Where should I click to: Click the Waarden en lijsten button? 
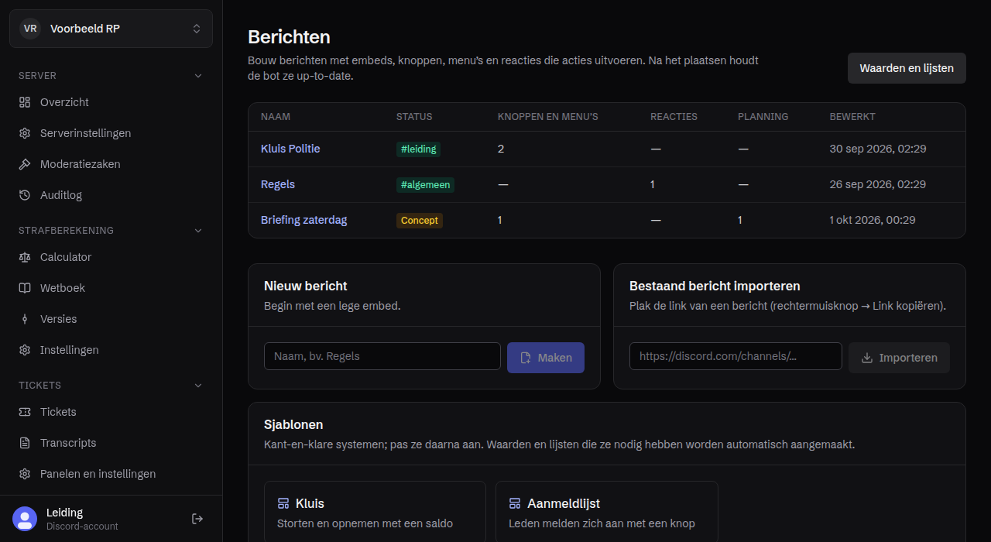907,68
